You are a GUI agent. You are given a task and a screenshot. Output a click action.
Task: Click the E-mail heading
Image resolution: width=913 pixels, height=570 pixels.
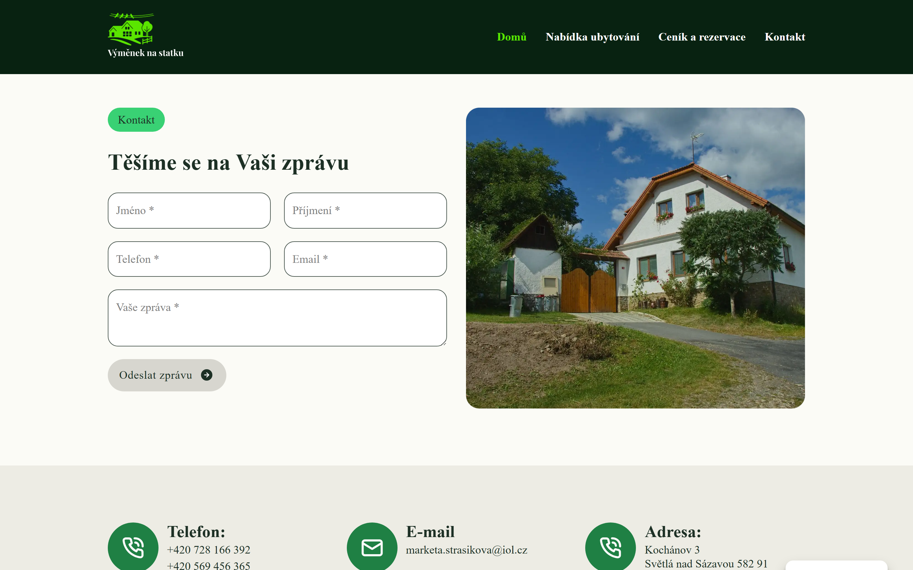430,532
